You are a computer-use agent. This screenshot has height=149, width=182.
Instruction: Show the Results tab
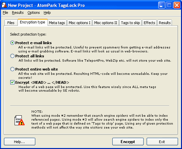coord(165,23)
